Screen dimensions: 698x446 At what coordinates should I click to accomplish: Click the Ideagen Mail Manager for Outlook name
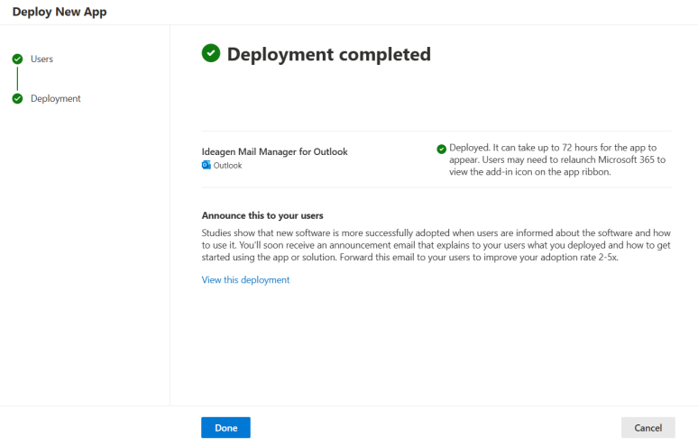[x=274, y=151]
